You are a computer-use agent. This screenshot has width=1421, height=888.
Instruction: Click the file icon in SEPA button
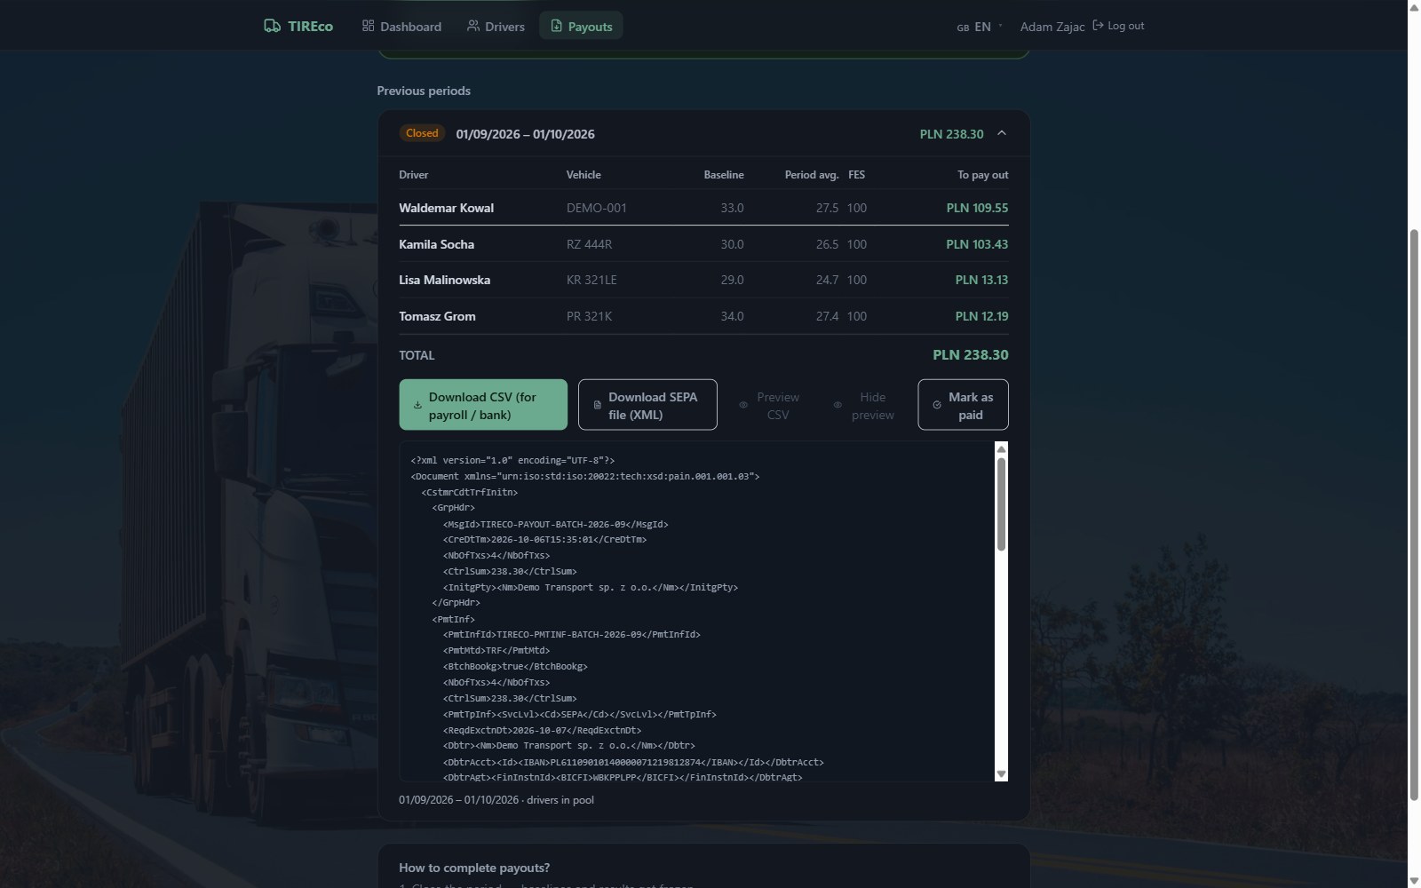[597, 405]
